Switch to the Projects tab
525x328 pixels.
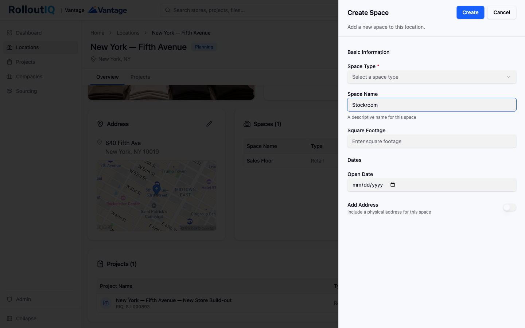(x=140, y=77)
